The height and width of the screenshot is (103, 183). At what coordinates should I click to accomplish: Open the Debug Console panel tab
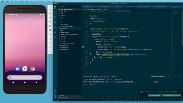point(104,76)
